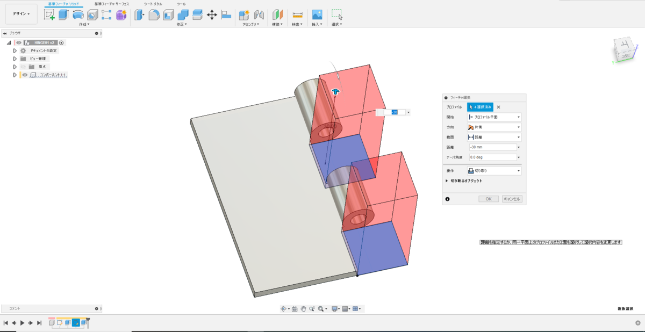Image resolution: width=645 pixels, height=332 pixels.
Task: Select the Revolve tool icon
Action: click(x=78, y=15)
